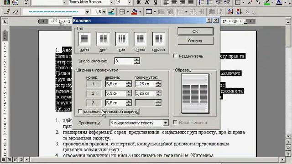292x164 pixels.
Task: Toggle underline formatting (Ч)
Action: click(x=155, y=2)
